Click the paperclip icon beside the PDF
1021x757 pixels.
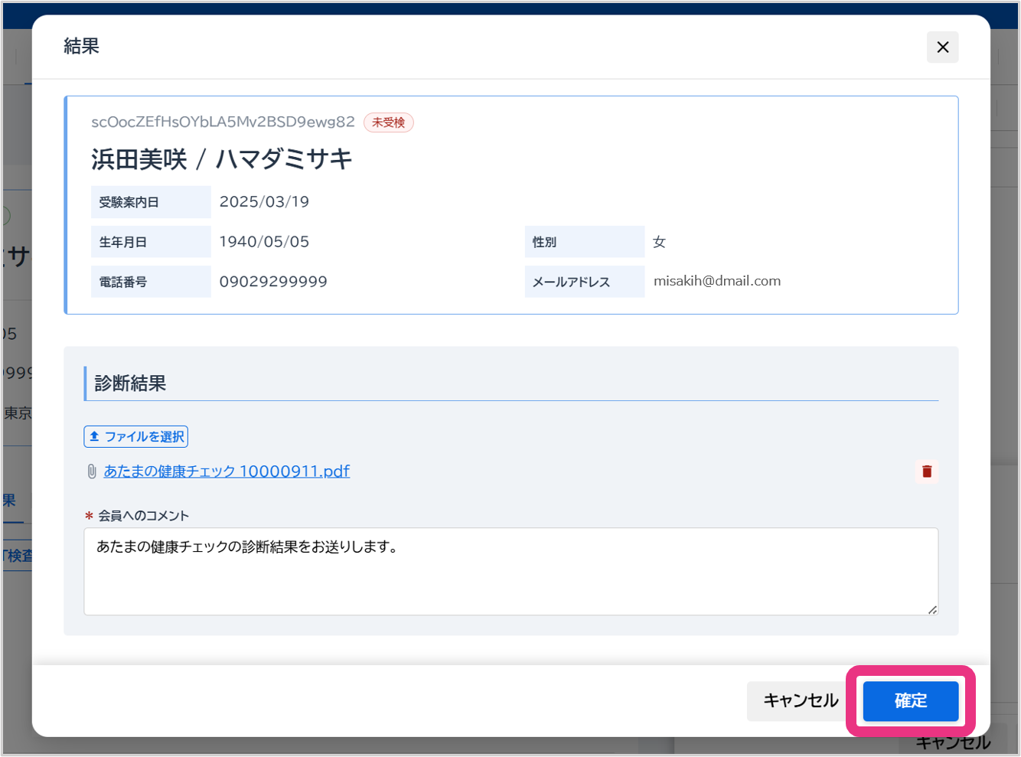click(x=92, y=471)
